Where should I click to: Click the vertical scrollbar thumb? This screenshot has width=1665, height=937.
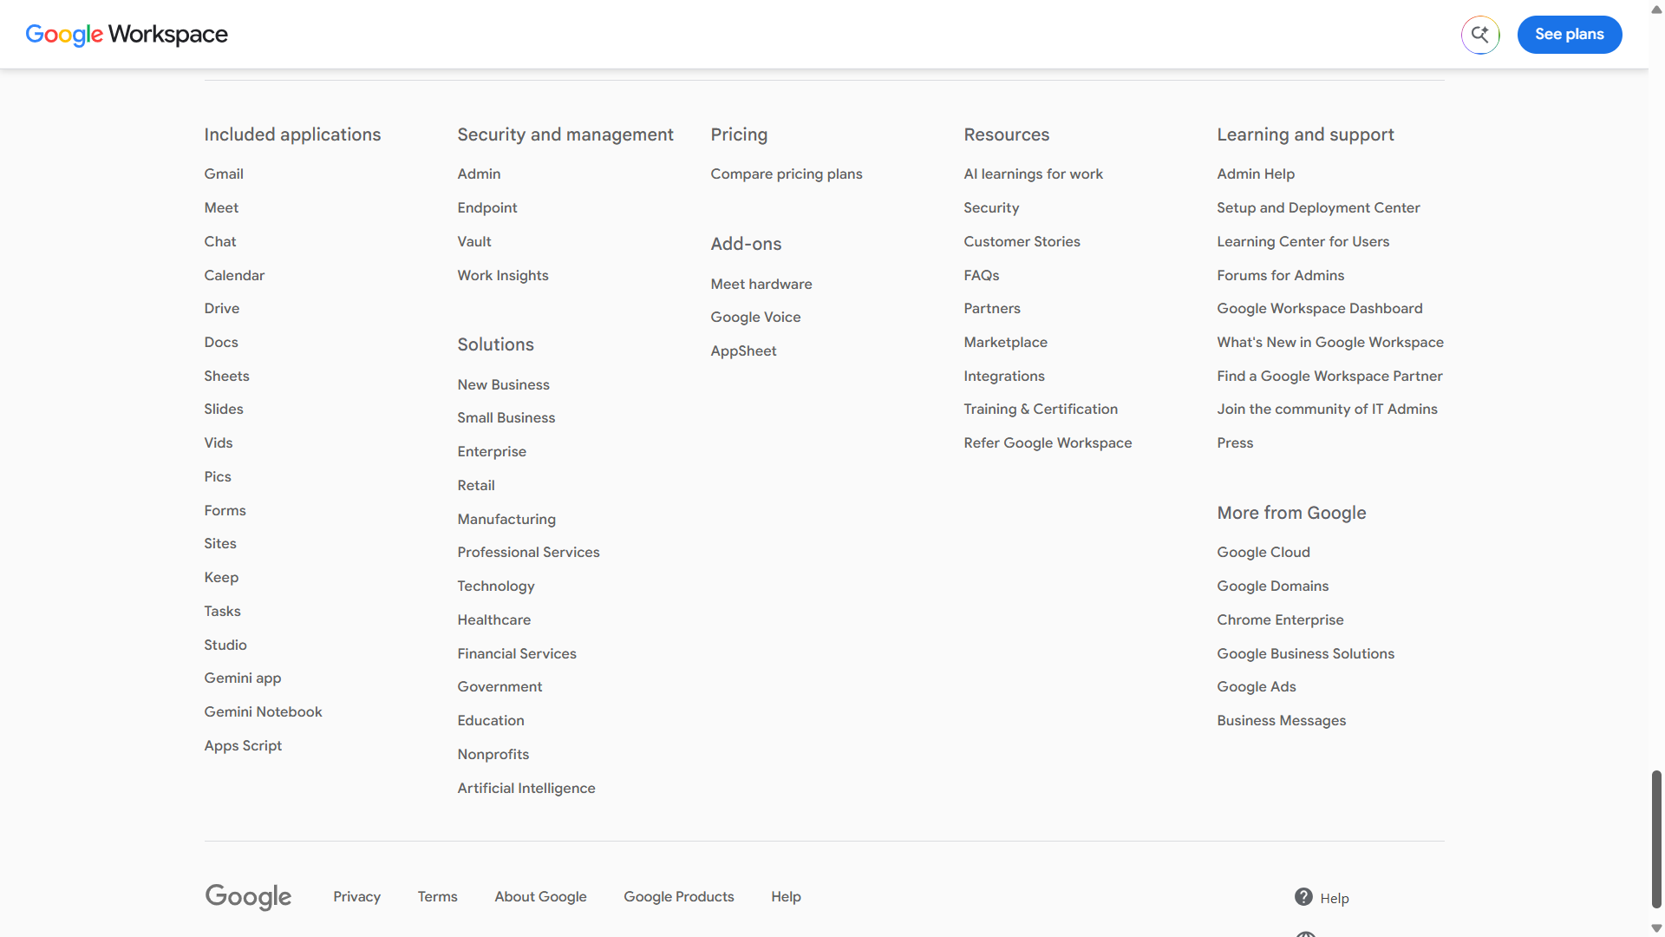pyautogui.click(x=1656, y=838)
